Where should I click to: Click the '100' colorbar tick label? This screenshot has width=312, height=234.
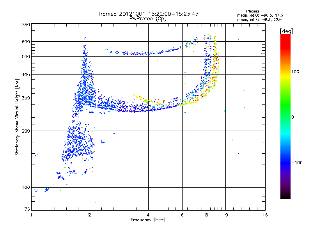pyautogui.click(x=295, y=72)
